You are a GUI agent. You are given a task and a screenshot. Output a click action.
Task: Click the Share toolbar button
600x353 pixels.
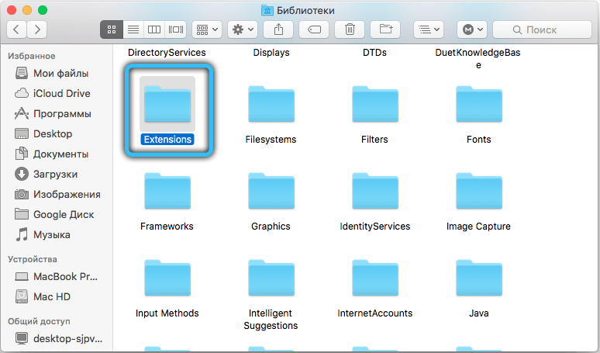tap(278, 29)
